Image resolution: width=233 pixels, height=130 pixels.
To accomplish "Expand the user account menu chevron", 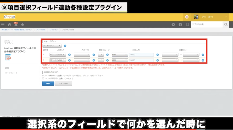I will (x=226, y=17).
